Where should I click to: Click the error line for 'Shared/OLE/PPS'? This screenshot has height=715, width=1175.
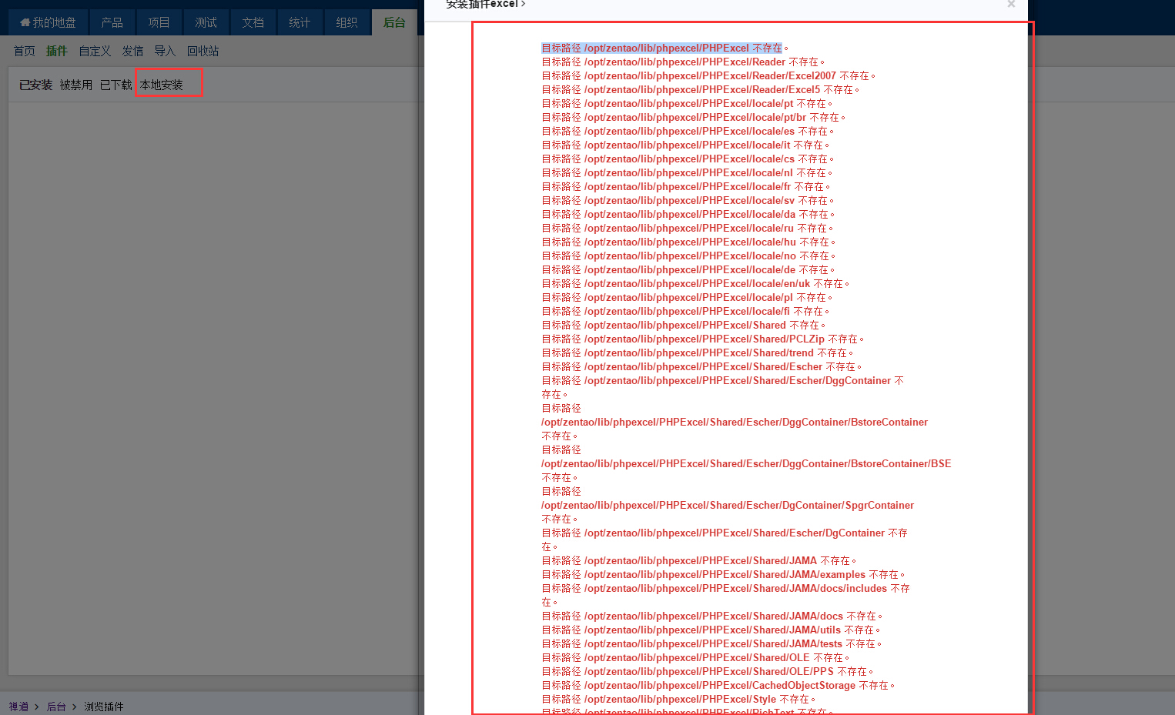click(x=708, y=672)
